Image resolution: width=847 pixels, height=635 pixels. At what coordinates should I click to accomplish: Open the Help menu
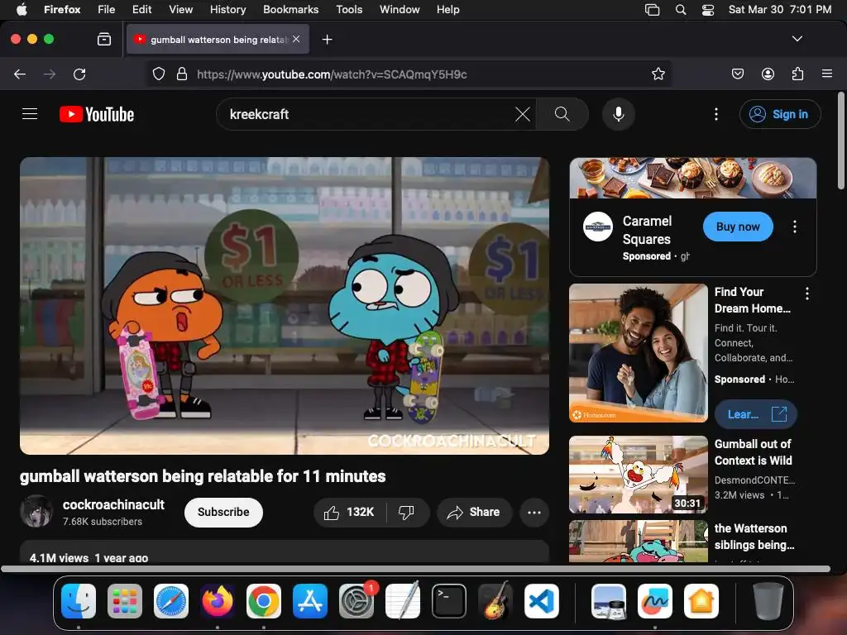[x=447, y=9]
